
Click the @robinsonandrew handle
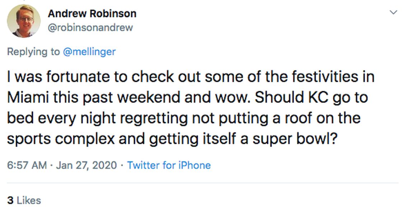tap(90, 28)
